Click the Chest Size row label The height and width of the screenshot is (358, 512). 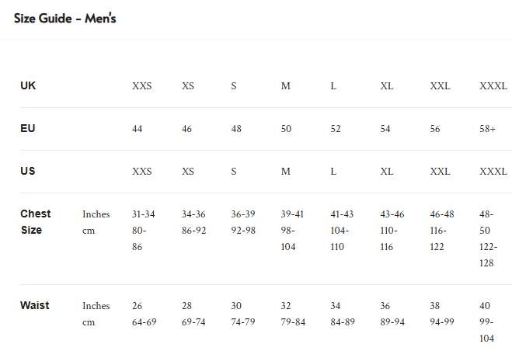click(x=36, y=222)
